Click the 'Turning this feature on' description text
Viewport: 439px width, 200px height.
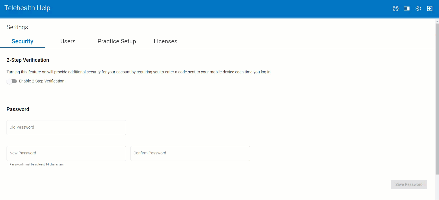pyautogui.click(x=139, y=72)
